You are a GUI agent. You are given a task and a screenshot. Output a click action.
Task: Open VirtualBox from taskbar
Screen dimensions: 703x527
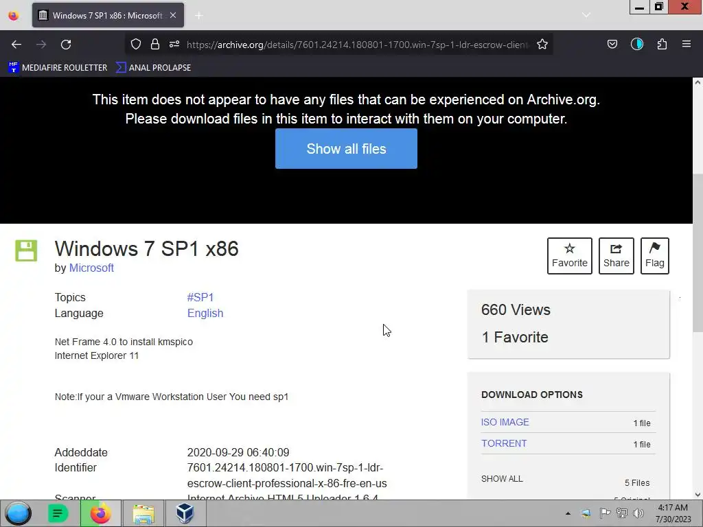[185, 513]
